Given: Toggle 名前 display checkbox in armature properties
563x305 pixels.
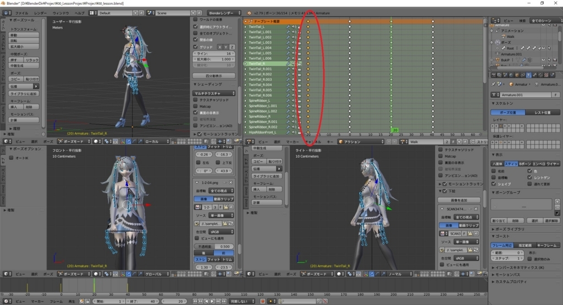Looking at the screenshot, I should click(x=494, y=171).
